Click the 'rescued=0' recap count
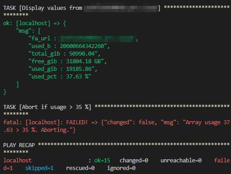231x174 pixels. (x=80, y=168)
